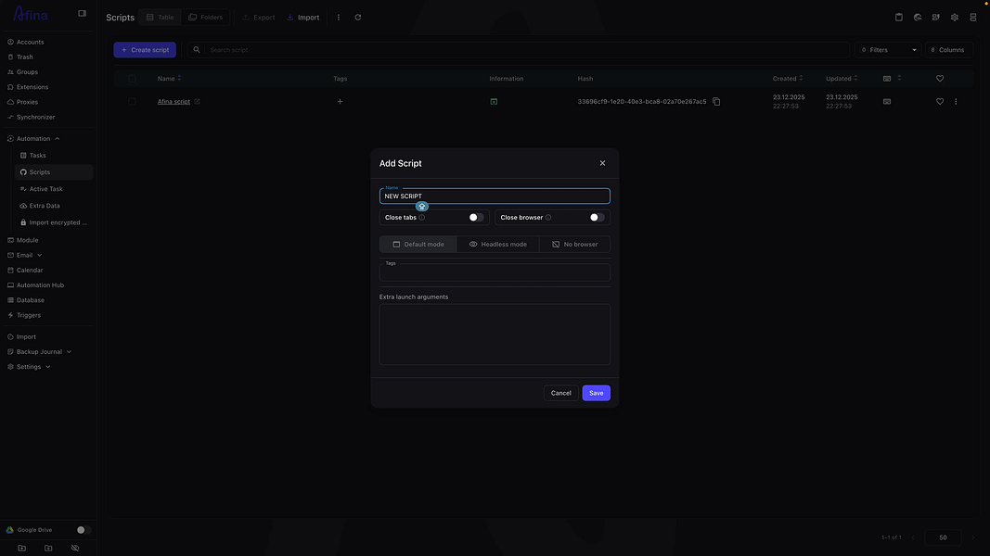Open the three-dot menu beside Import
990x556 pixels.
click(339, 18)
